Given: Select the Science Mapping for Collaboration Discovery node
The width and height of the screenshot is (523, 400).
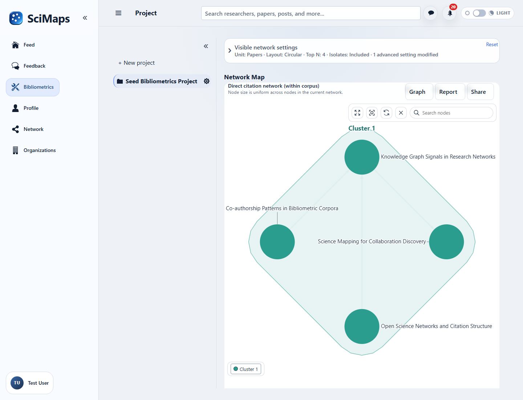Looking at the screenshot, I should [446, 242].
